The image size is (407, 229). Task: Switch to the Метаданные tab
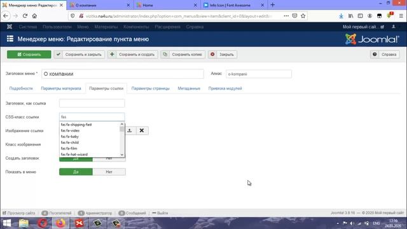pos(189,88)
